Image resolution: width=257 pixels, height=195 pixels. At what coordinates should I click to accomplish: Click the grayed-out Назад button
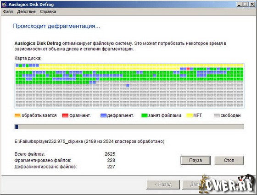pyautogui.click(x=163, y=184)
